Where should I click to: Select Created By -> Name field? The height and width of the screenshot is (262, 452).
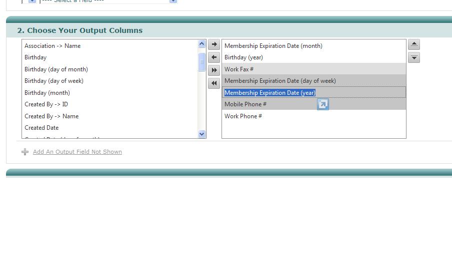(110, 116)
